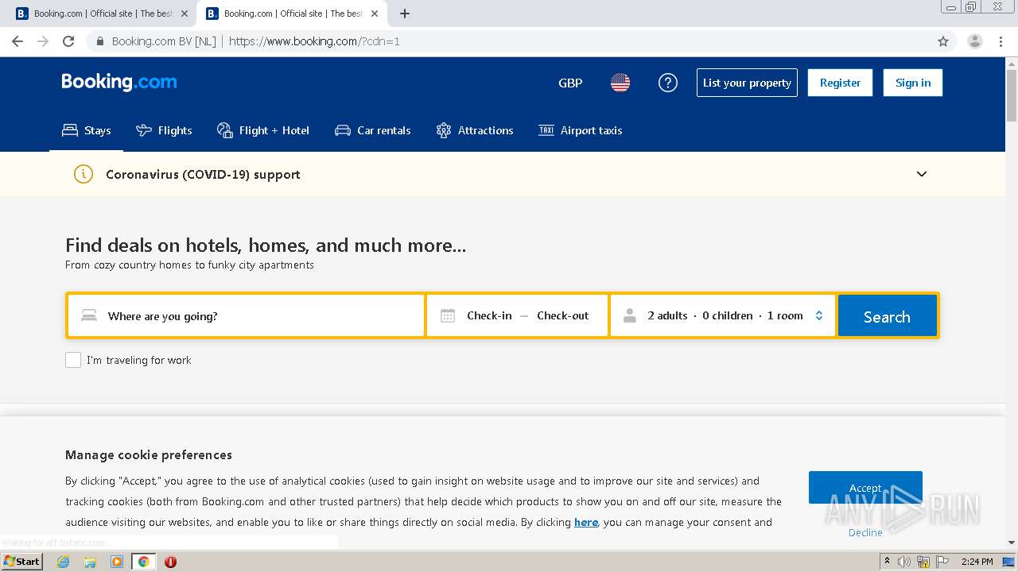Accept the cookie preferences
The image size is (1018, 572).
[x=865, y=488]
